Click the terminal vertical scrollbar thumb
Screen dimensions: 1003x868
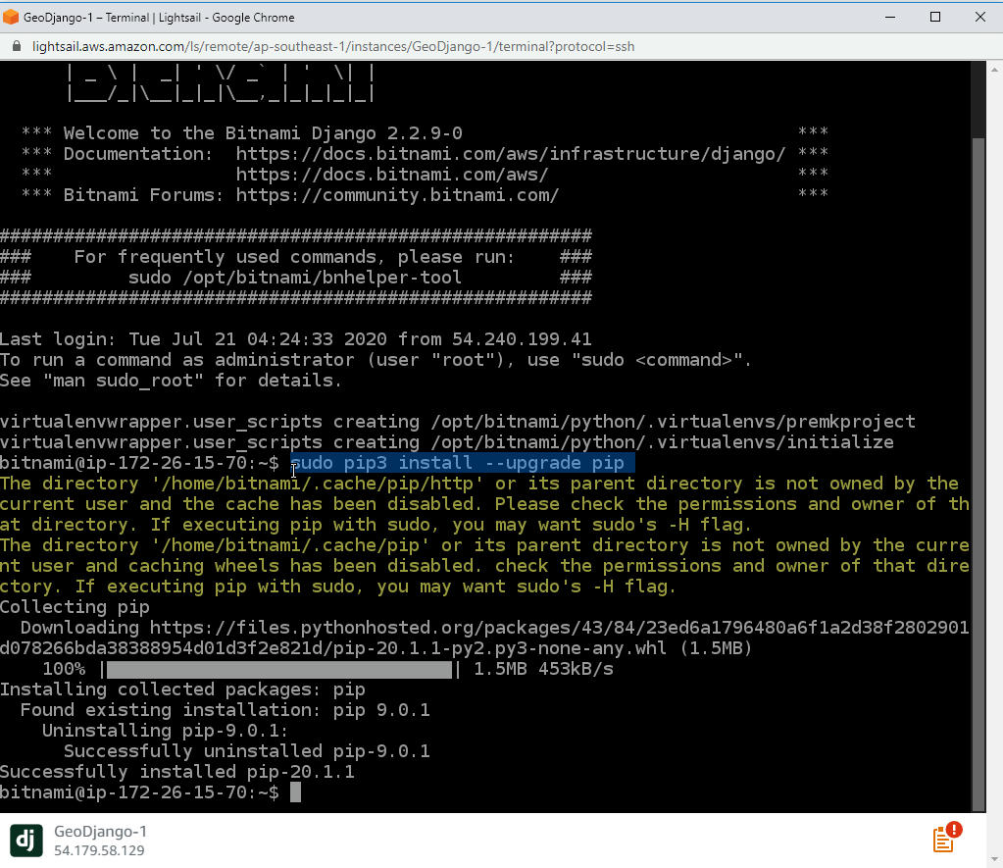(x=978, y=474)
